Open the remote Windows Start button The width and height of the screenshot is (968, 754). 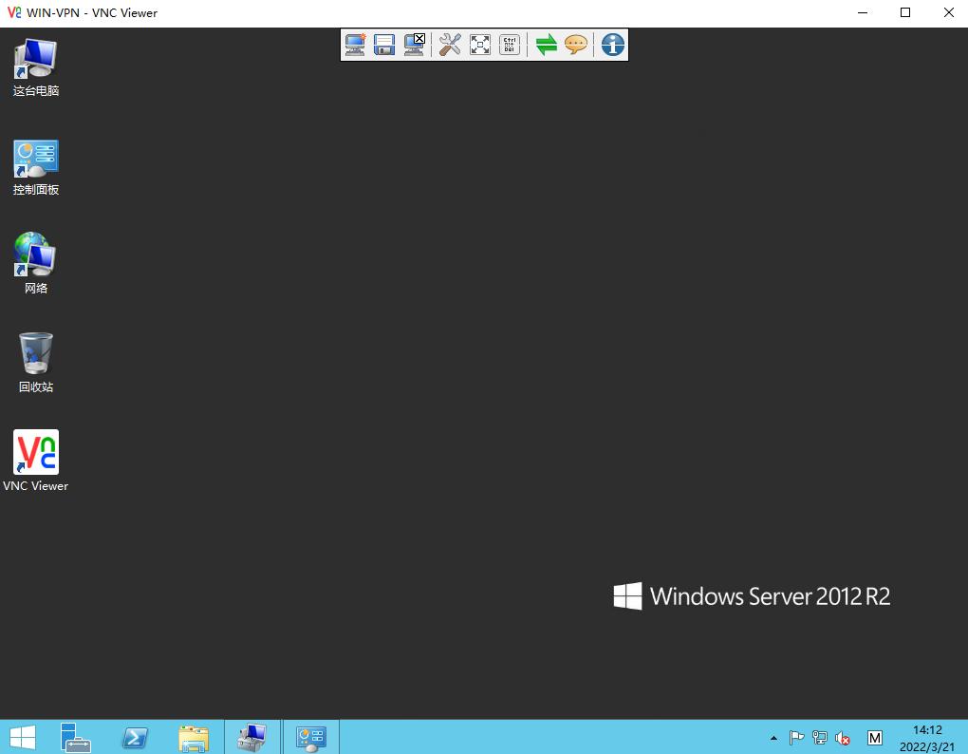(23, 737)
